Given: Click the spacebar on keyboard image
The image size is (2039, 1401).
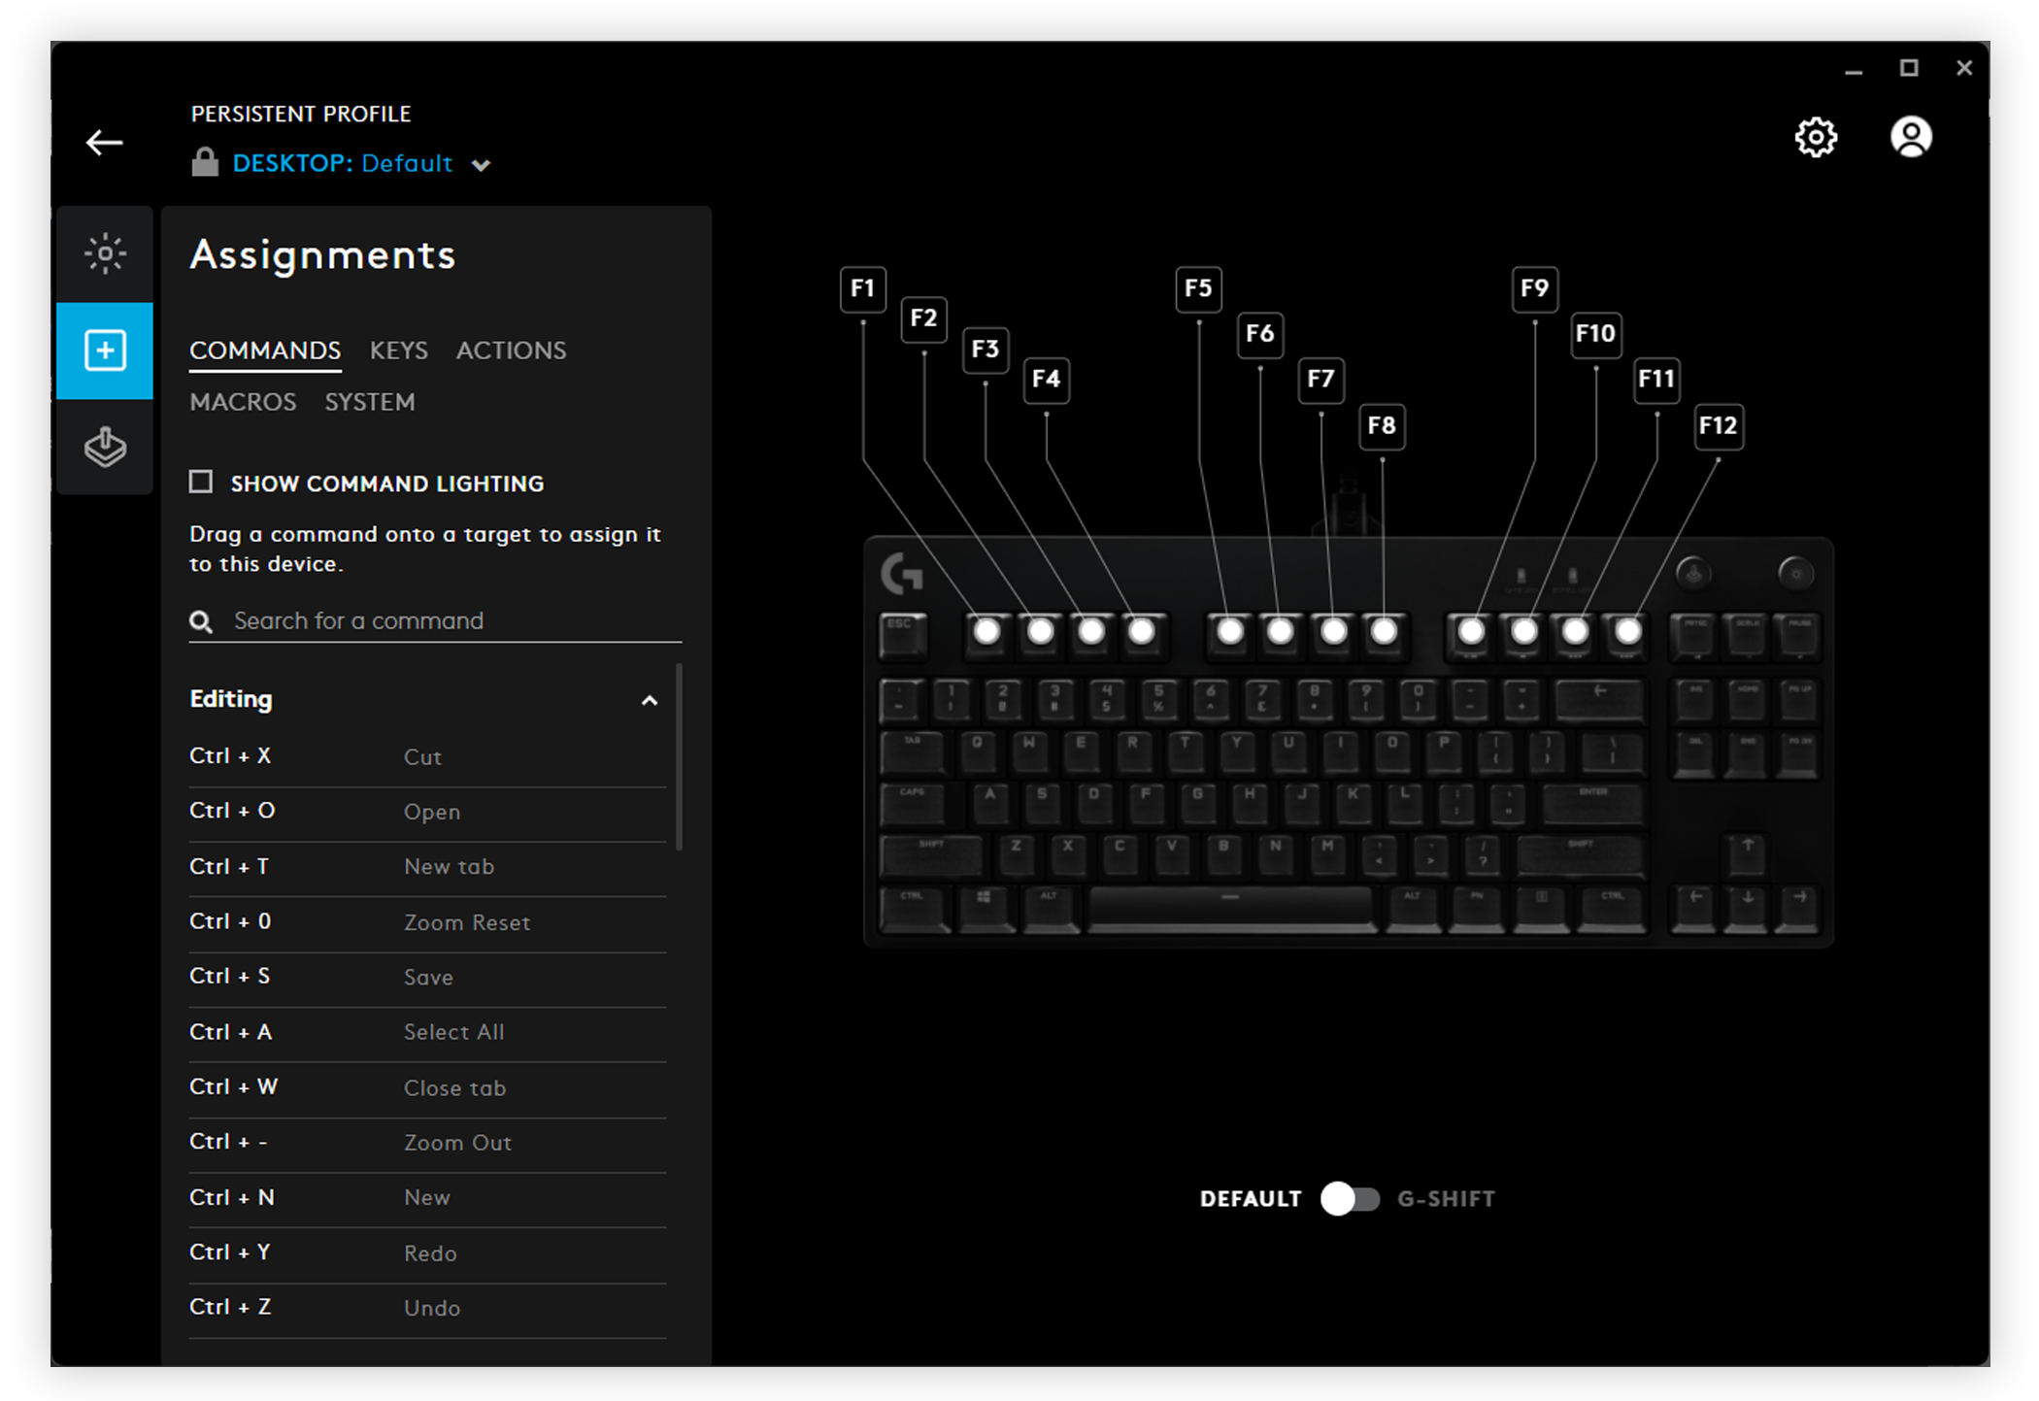Looking at the screenshot, I should [1230, 908].
